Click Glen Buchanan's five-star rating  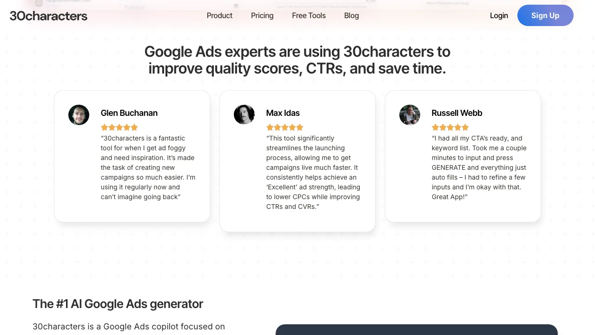point(119,127)
